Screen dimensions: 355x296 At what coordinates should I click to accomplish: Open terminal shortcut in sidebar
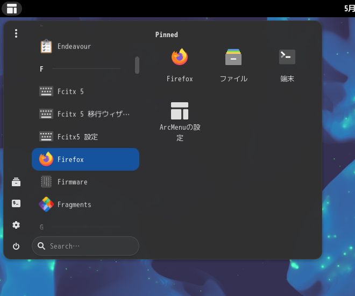16,203
